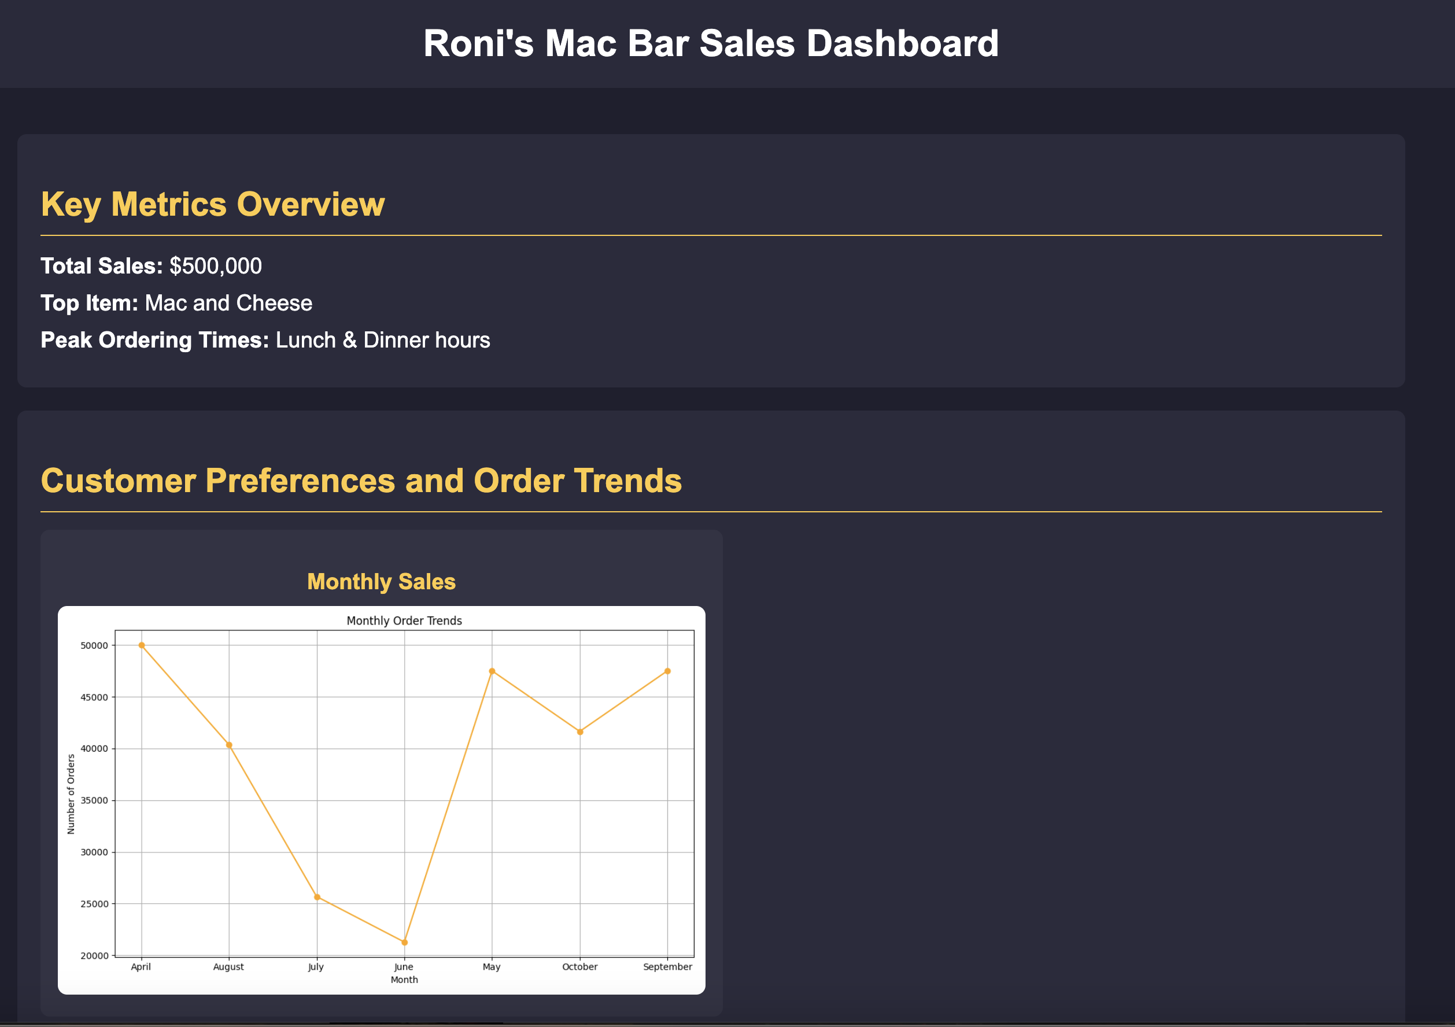Click the Monthly Sales card heading
Image resolution: width=1455 pixels, height=1027 pixels.
coord(381,582)
